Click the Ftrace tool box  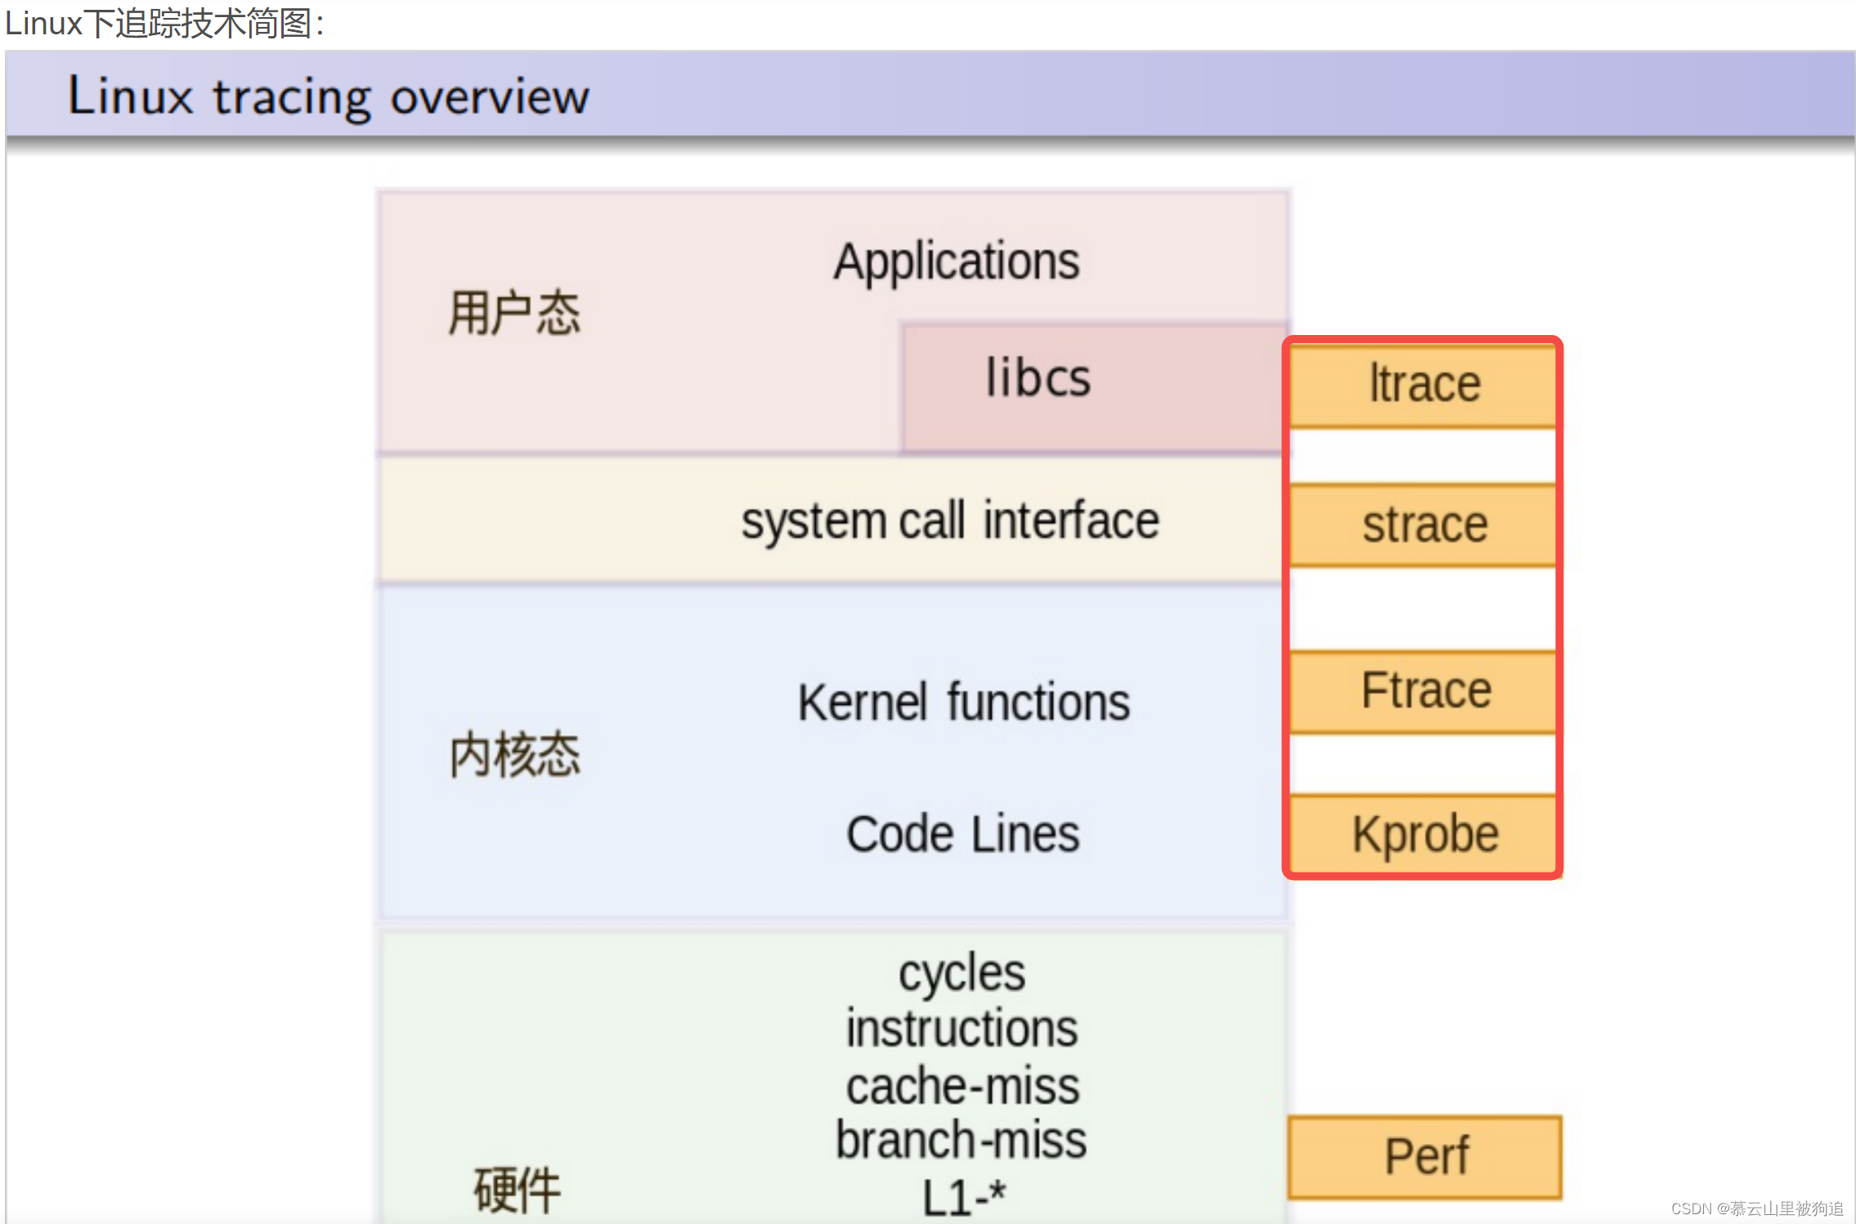tap(1422, 689)
